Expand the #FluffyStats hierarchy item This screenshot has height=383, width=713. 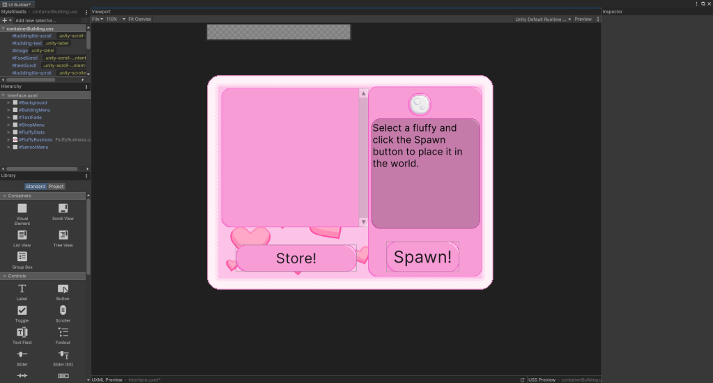pos(8,132)
